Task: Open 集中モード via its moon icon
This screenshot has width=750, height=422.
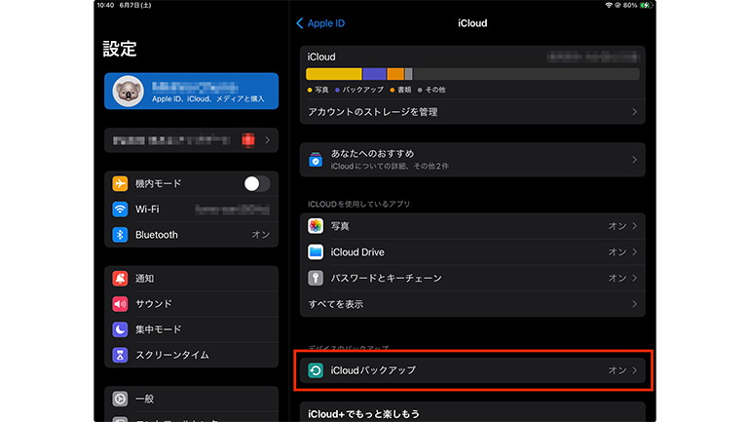Action: 120,329
